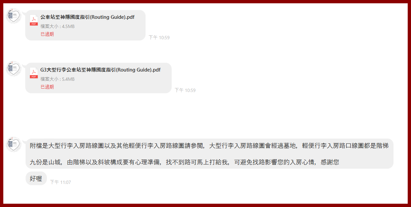
Task: Click 已過期 label under the 5.4MB file
Action: click(x=47, y=87)
